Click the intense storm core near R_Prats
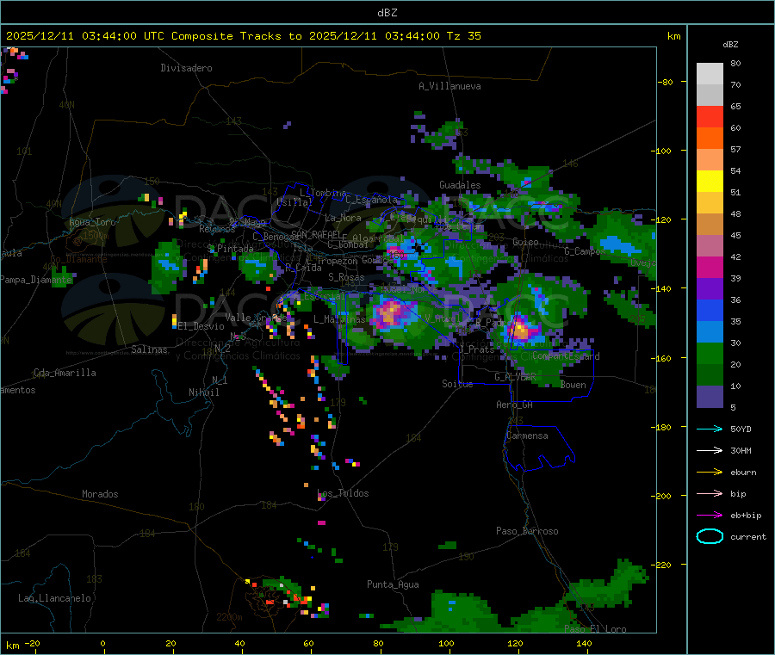The width and height of the screenshot is (775, 655). [x=520, y=330]
